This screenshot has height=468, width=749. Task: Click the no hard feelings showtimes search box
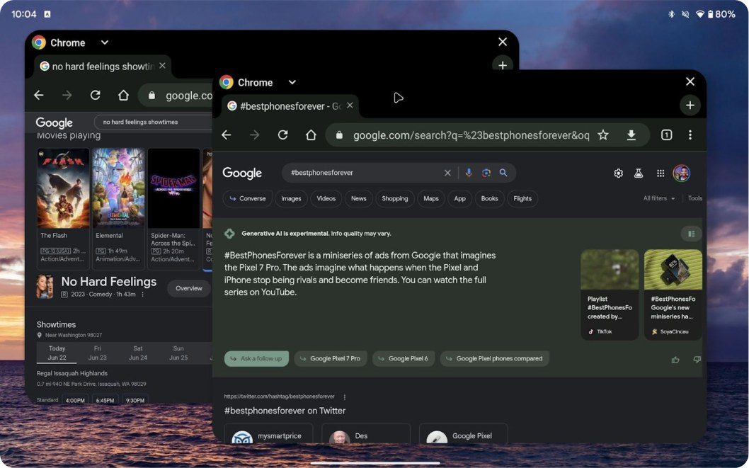[155, 122]
